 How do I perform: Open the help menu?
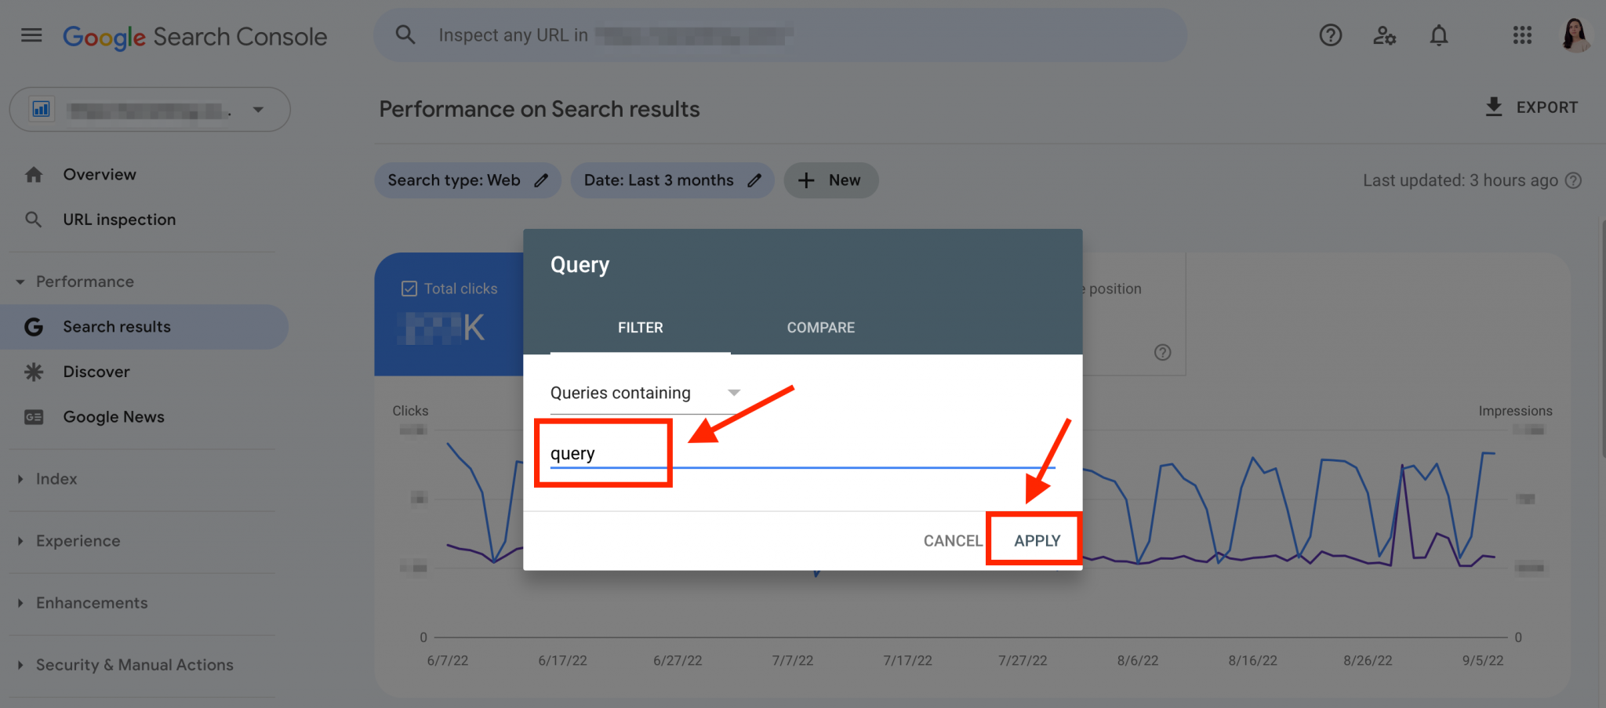tap(1330, 35)
